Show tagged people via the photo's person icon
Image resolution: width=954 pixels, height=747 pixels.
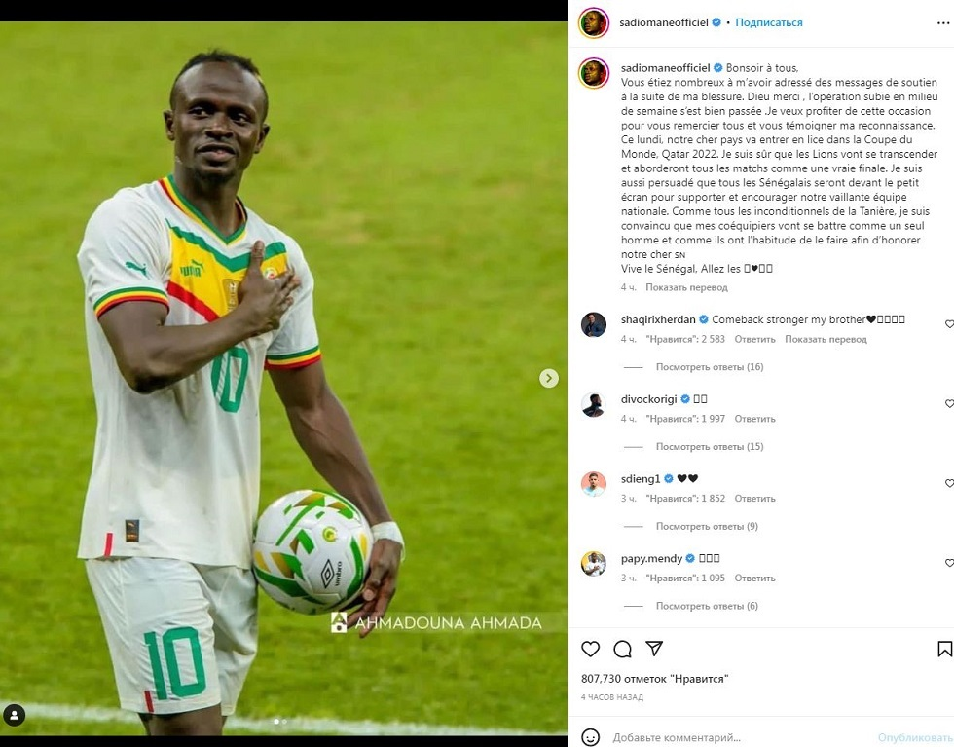tap(14, 715)
